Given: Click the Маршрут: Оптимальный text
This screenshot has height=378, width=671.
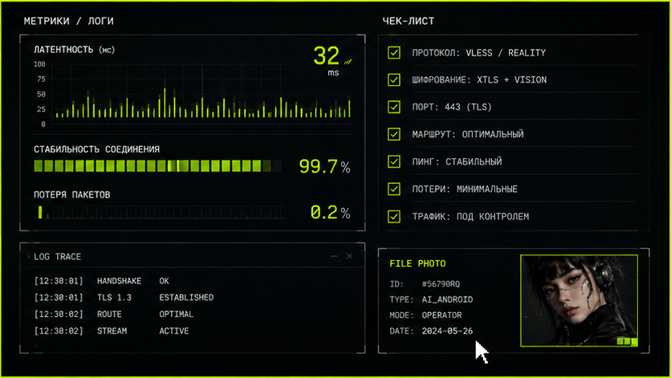Looking at the screenshot, I should [468, 134].
